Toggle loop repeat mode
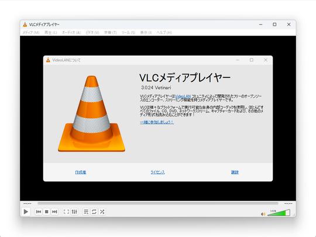This screenshot has width=316, height=237. [94, 212]
